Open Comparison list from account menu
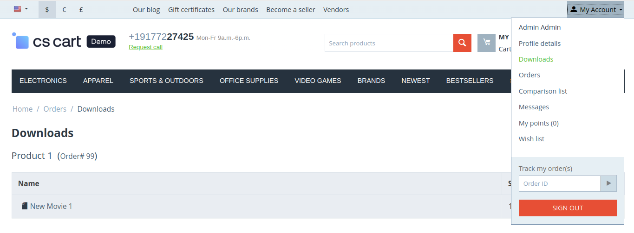 click(543, 91)
